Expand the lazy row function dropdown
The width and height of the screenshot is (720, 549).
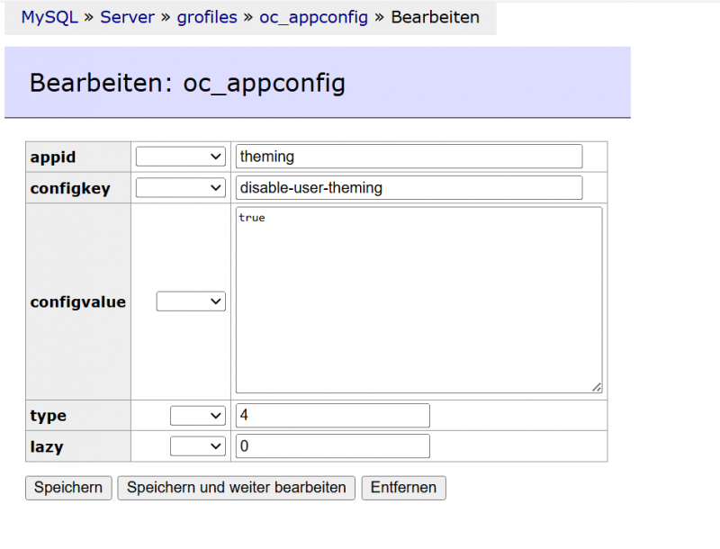[197, 446]
